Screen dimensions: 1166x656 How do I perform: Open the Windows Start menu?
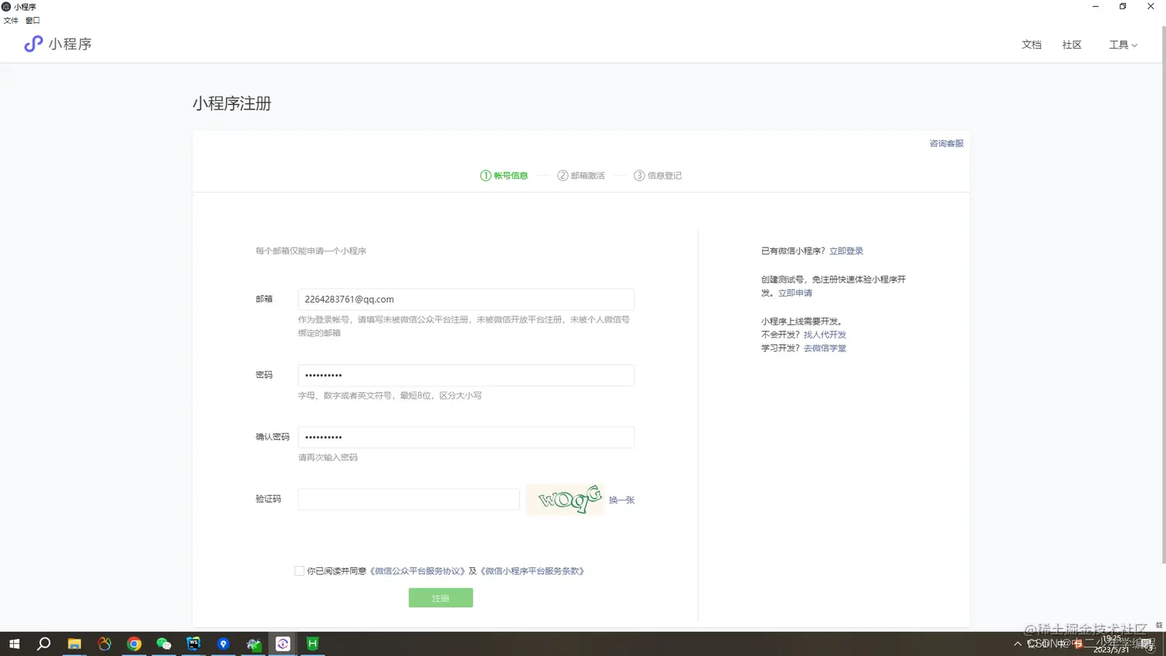click(14, 644)
